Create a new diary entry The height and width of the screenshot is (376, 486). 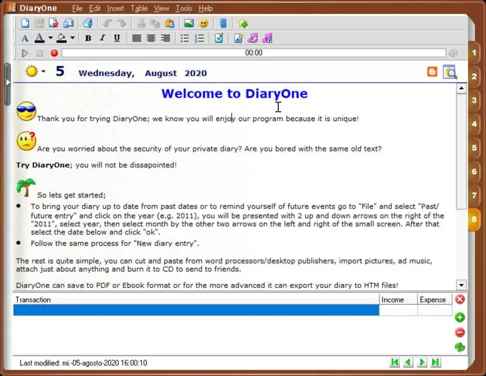click(25, 23)
